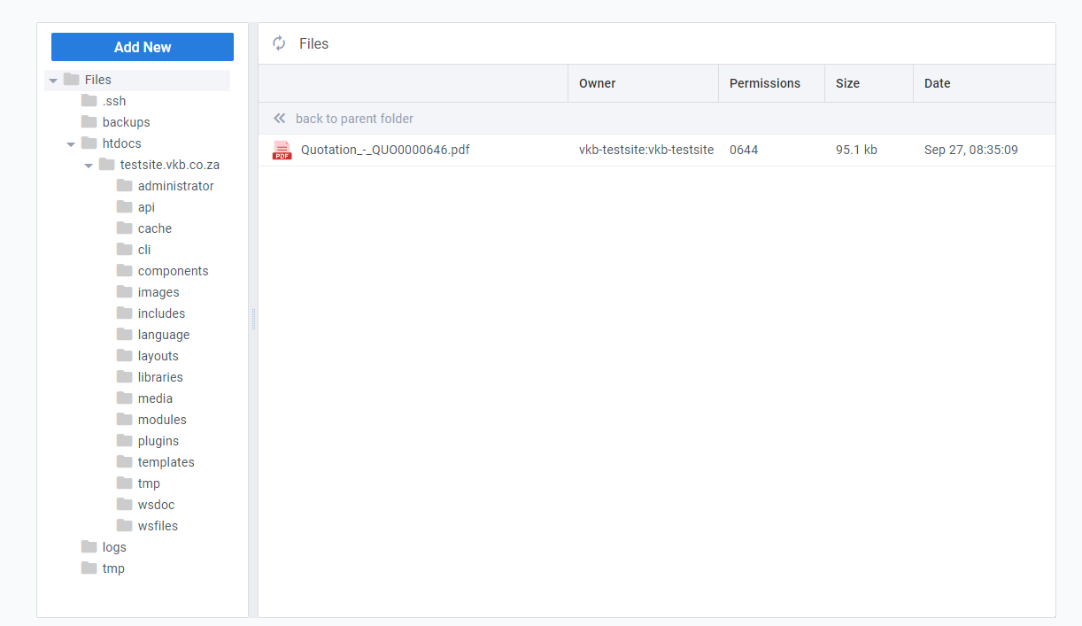Collapse the htdocs tree branch
1082x626 pixels.
pos(71,143)
